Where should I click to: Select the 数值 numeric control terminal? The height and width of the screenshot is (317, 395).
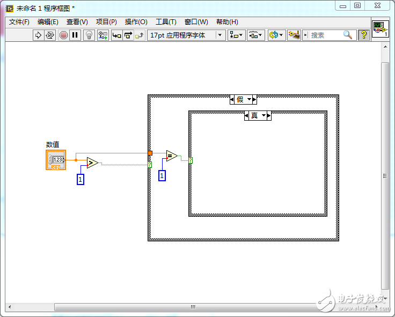click(x=56, y=160)
